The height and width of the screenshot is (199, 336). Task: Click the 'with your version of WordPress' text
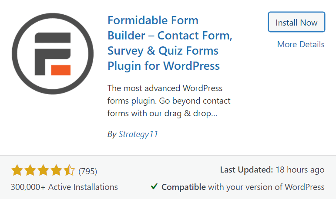266,187
